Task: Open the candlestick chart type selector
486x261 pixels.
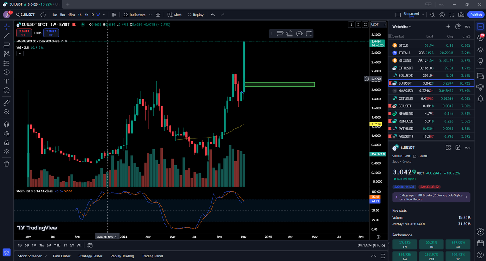Action: coord(114,15)
